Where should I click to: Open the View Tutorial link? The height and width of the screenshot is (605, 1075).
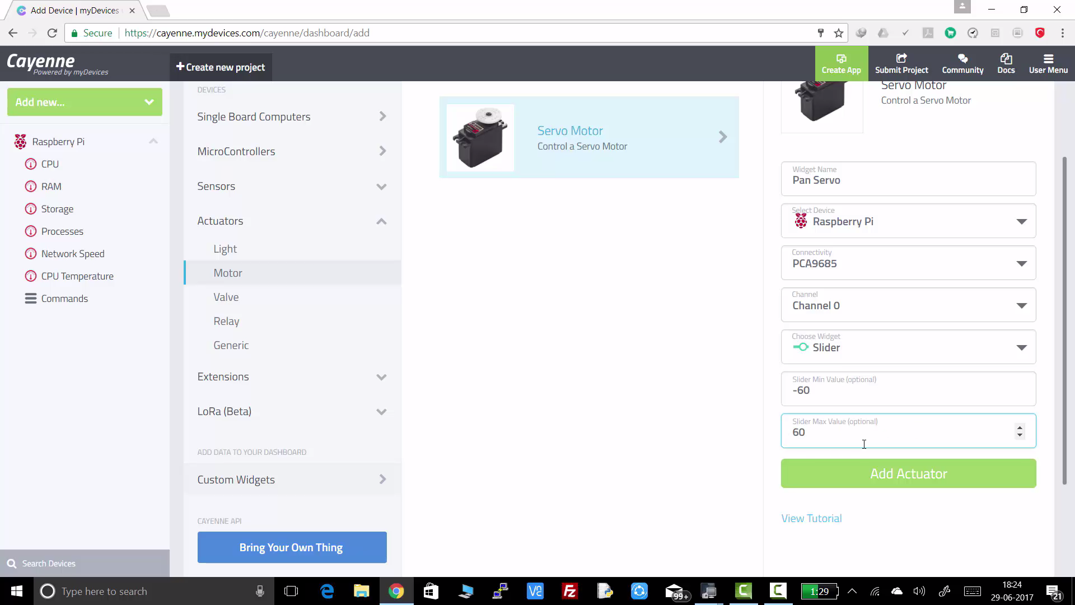coord(811,518)
